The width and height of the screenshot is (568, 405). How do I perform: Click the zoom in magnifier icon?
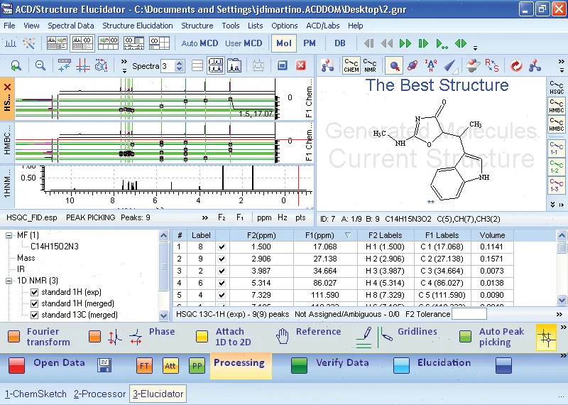tap(16, 65)
